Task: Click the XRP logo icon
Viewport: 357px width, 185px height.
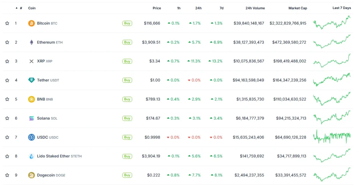Action: (x=31, y=61)
